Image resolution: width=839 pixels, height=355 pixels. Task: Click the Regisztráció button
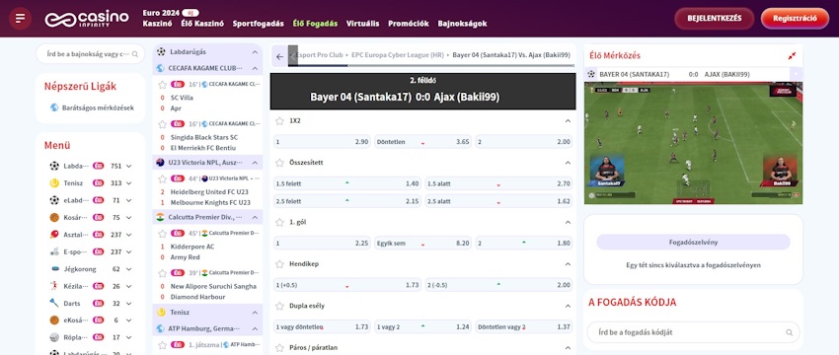795,18
